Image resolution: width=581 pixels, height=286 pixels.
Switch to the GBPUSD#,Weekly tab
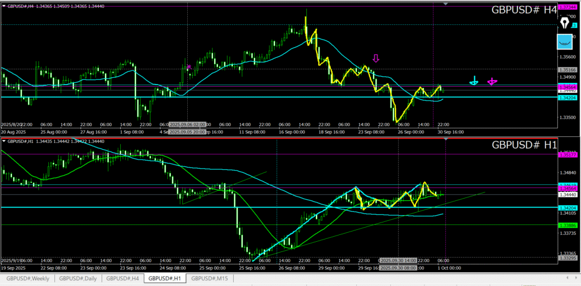click(27, 279)
